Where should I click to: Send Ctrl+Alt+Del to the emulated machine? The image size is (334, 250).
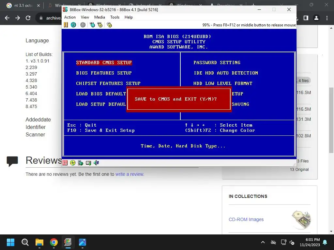[92, 25]
